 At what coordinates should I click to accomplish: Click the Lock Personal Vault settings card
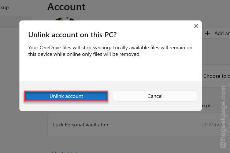point(138,125)
